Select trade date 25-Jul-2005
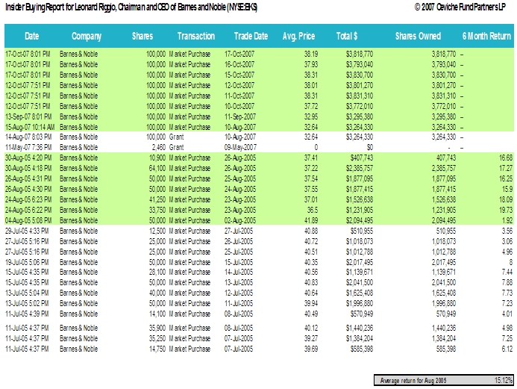Screen dimensions: 517x389 pos(239,252)
